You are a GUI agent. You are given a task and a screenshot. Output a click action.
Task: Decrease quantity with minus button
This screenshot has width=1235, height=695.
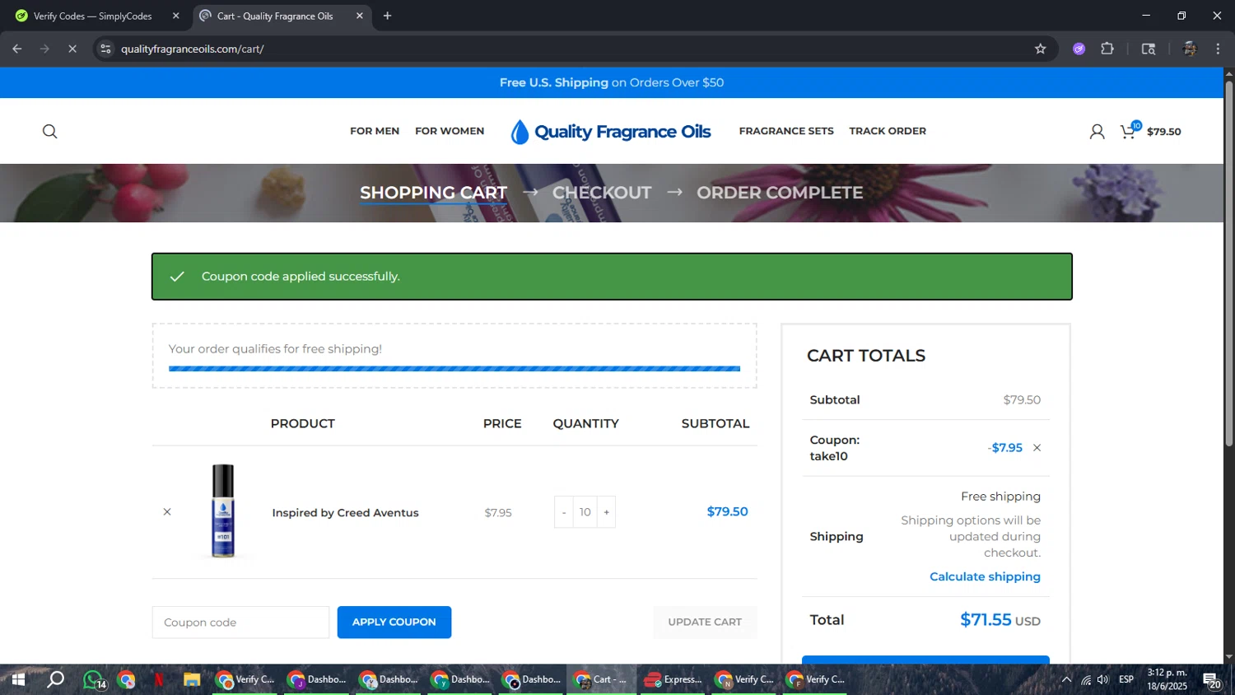(564, 512)
